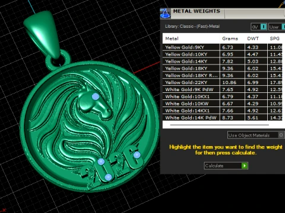Select the Yellow Gold:18KY R... row
The width and height of the screenshot is (285, 213).
point(222,76)
